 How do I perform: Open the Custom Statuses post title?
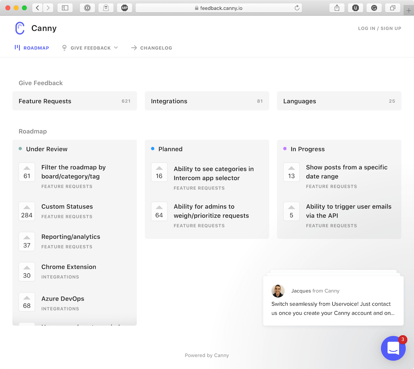[67, 207]
